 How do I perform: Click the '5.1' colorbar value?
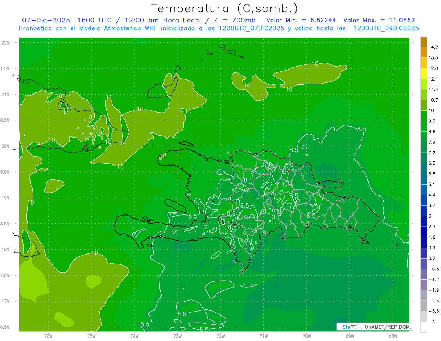click(432, 184)
